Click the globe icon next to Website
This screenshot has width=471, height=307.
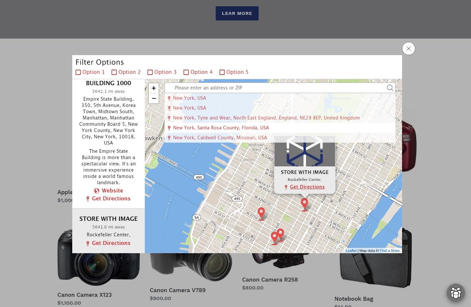97,191
